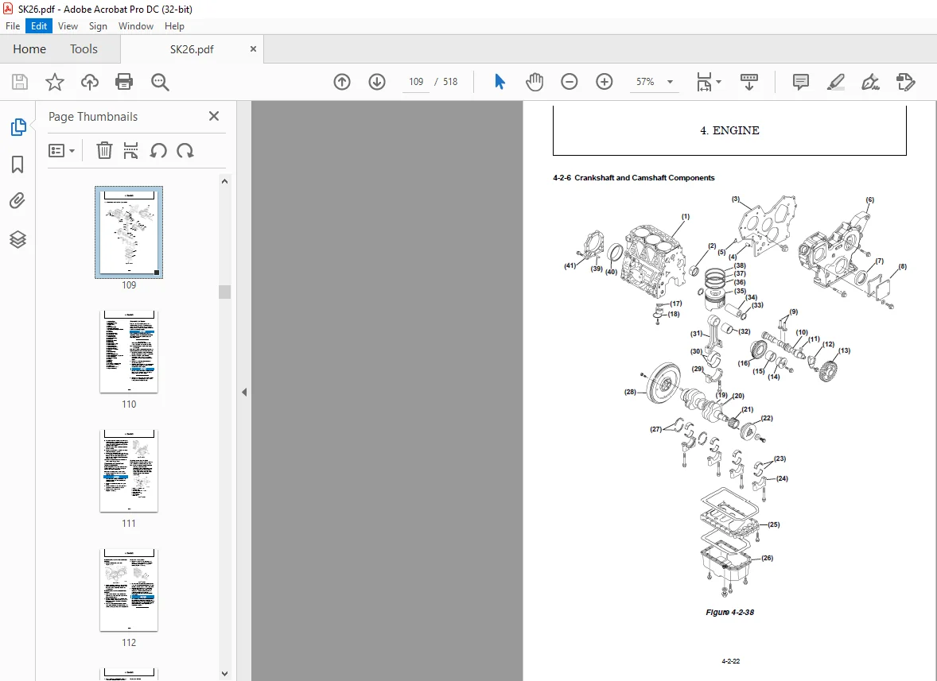
Task: Open the fit page scrolling options icon
Action: pos(704,82)
